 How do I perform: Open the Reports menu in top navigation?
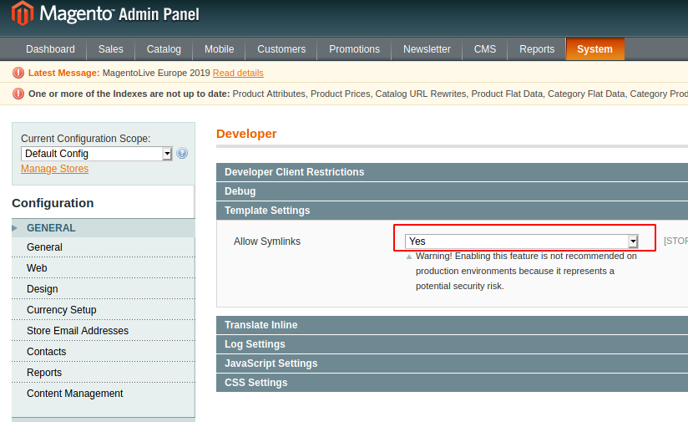pos(537,49)
